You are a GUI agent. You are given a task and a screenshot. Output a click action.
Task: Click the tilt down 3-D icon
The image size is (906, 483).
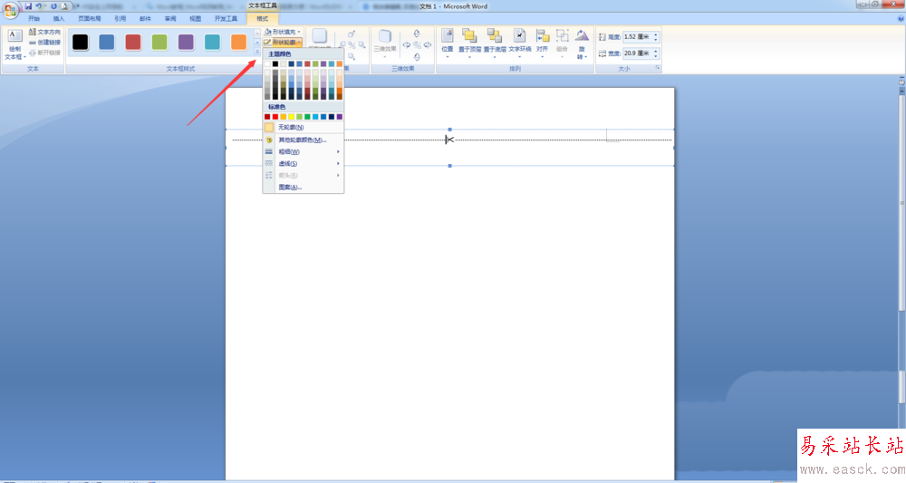coord(417,56)
